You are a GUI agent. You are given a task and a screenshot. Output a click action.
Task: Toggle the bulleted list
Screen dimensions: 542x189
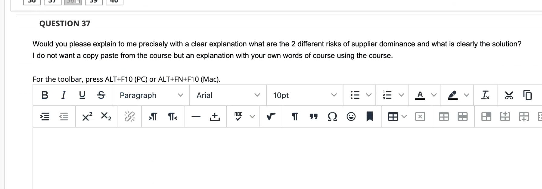point(355,95)
